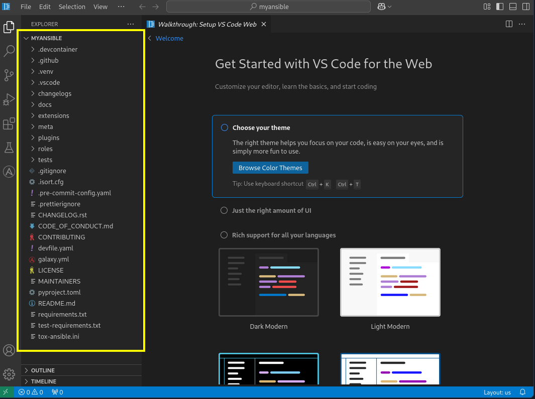Open the Selection menu

point(72,7)
